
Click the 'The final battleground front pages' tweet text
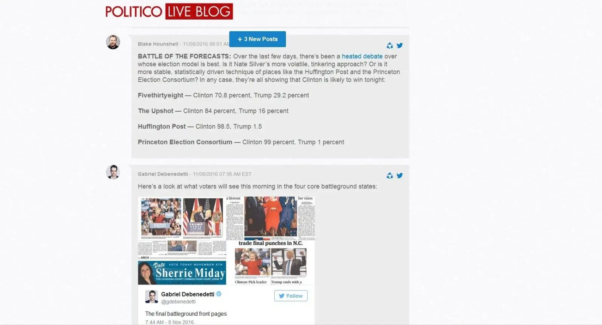click(x=186, y=314)
